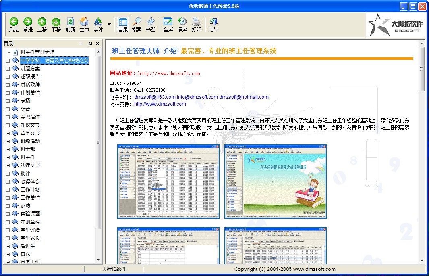Click the 退出 (Exit) button
Image resolution: width=429 pixels, height=276 pixels.
tap(213, 24)
